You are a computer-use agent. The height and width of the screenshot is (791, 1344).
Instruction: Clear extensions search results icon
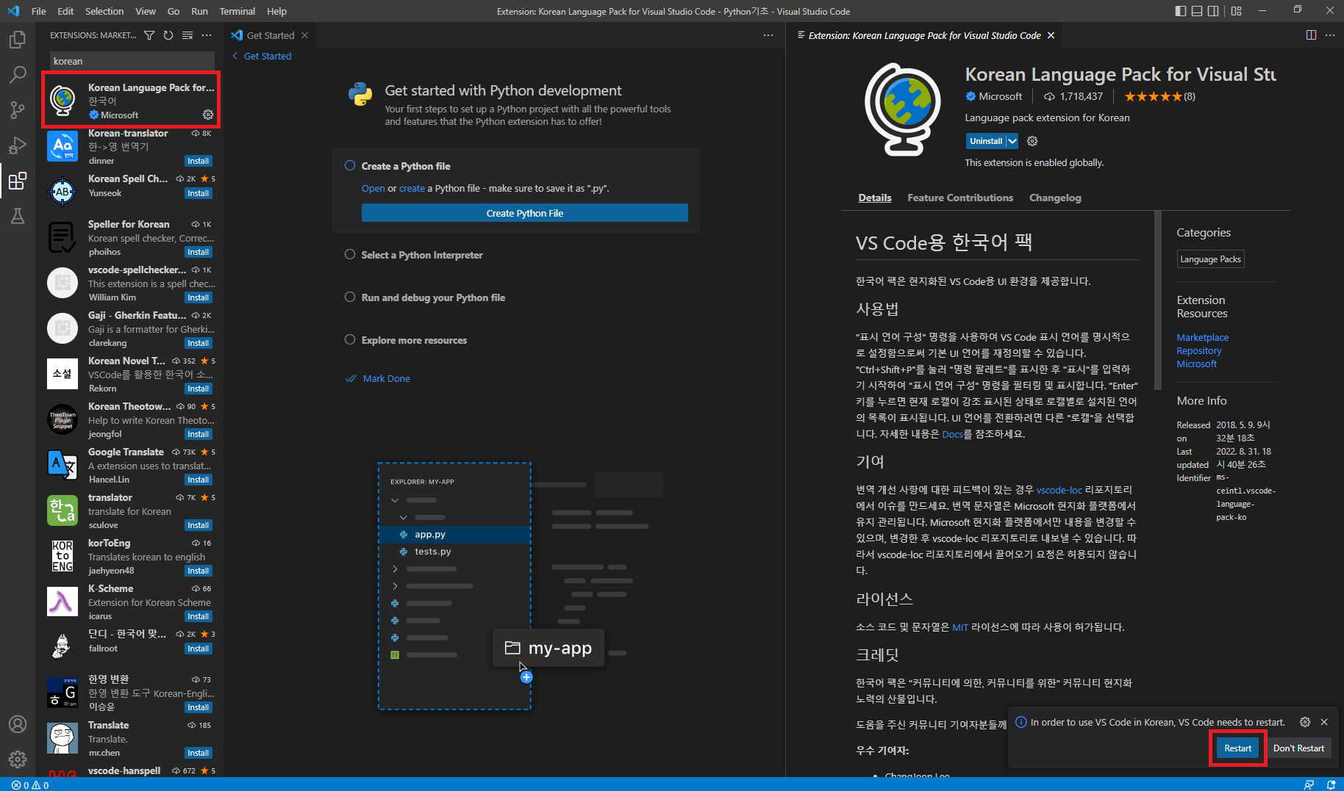(187, 35)
